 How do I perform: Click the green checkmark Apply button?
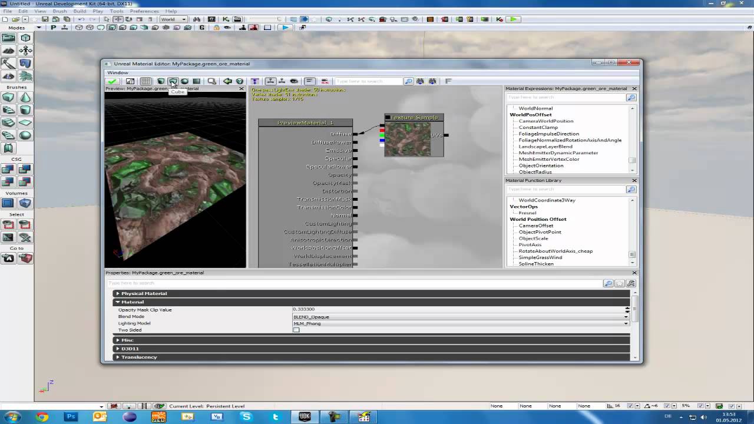tap(112, 81)
